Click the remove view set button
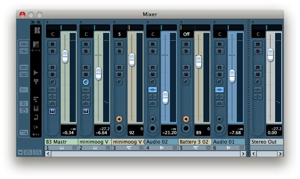Viewport: 300px width, 179px height. (37, 153)
